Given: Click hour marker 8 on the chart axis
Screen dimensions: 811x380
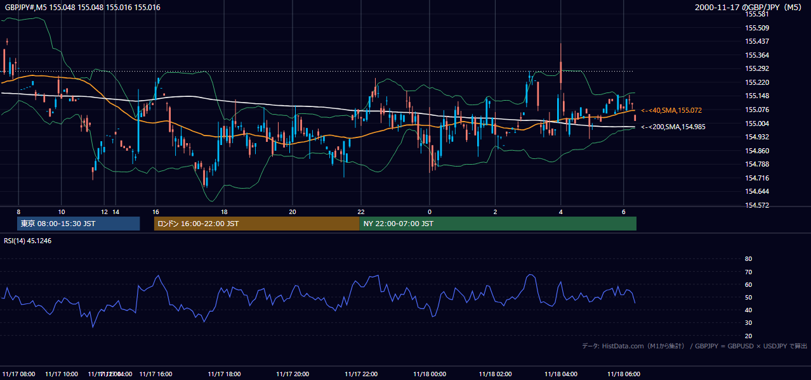Looking at the screenshot, I should point(18,212).
